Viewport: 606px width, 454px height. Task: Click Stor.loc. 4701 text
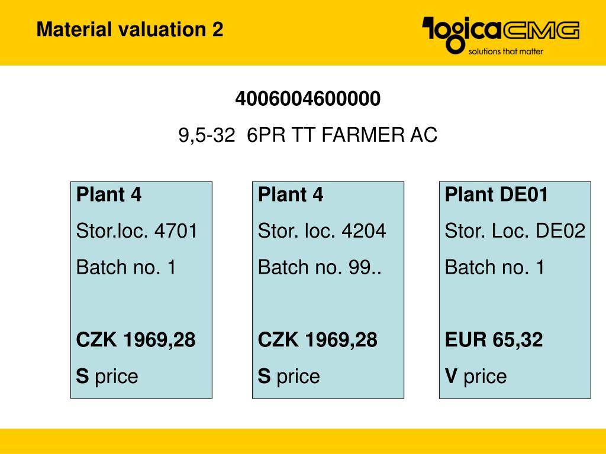tap(137, 231)
